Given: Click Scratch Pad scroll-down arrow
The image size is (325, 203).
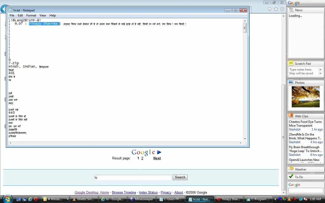Looking at the screenshot, I should (320, 73).
